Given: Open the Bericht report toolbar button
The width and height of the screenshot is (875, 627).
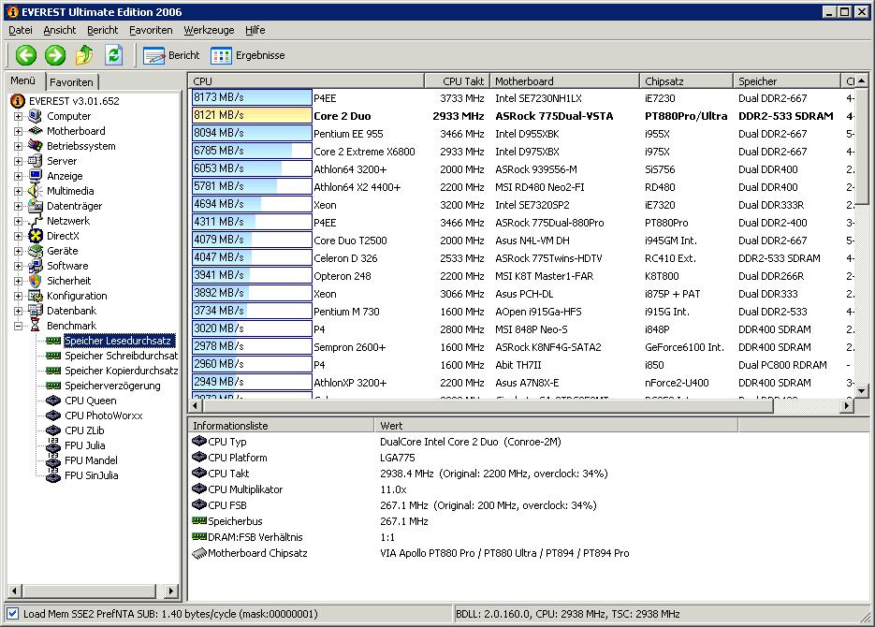Looking at the screenshot, I should [x=170, y=55].
